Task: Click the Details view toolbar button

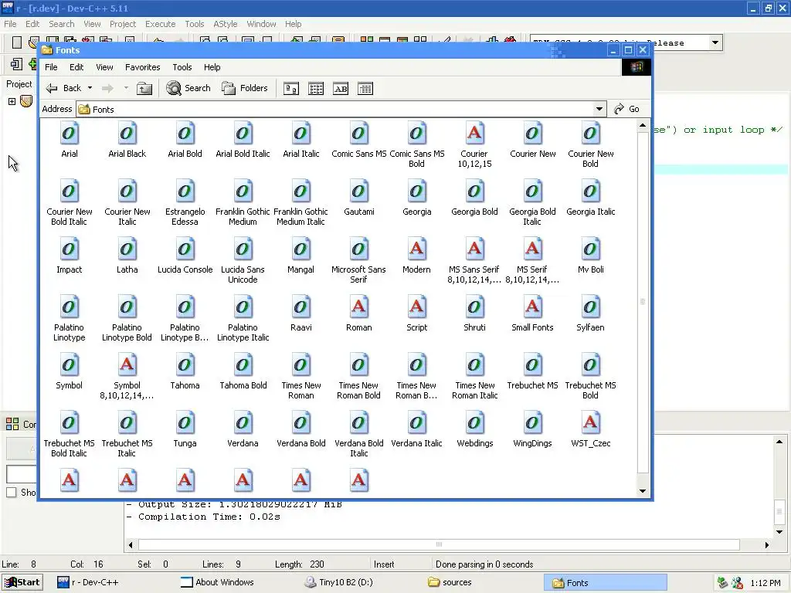Action: click(x=365, y=89)
